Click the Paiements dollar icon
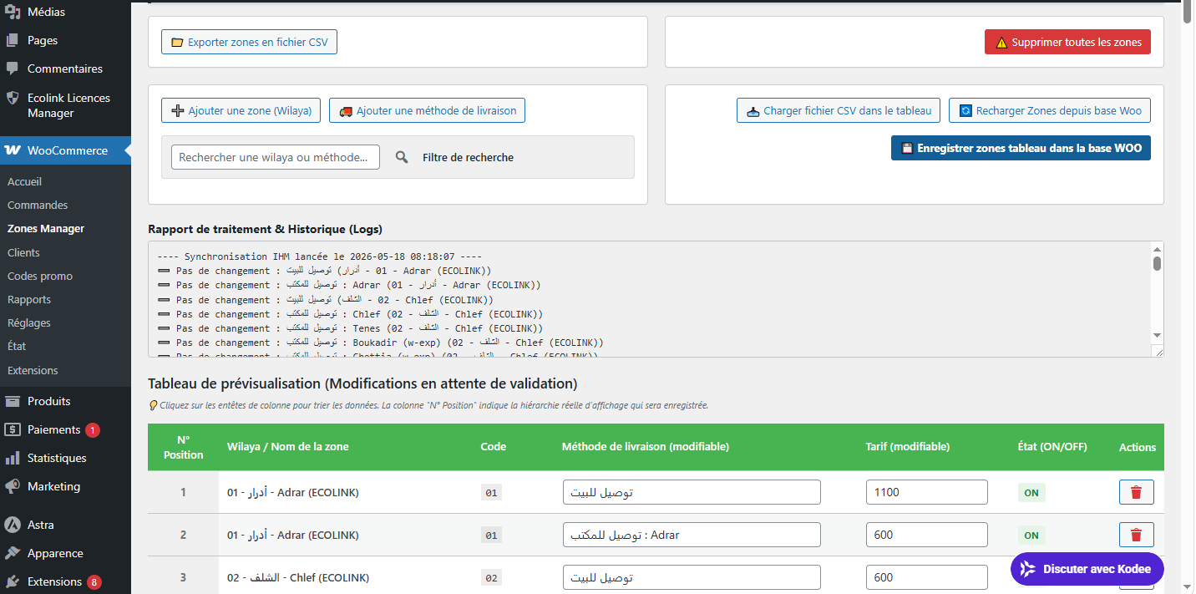1196x594 pixels. [13, 429]
